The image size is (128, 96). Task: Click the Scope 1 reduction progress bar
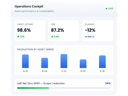pyautogui.click(x=64, y=88)
